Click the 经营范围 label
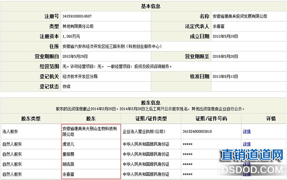This screenshot has height=180, width=287. 49,66
